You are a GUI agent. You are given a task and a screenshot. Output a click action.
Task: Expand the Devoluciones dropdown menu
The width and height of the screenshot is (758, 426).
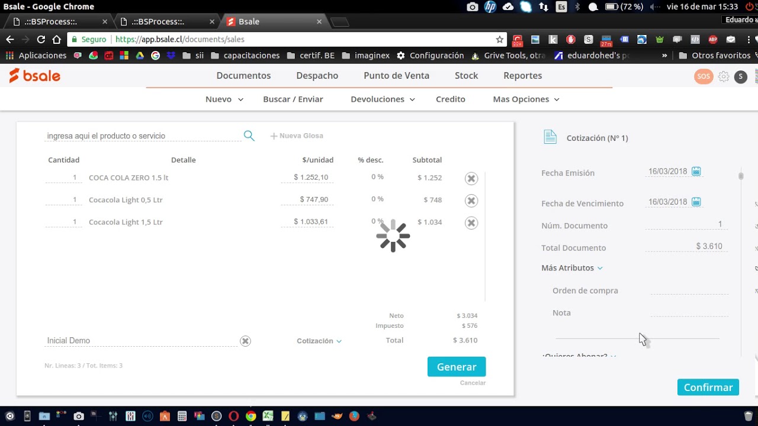383,99
